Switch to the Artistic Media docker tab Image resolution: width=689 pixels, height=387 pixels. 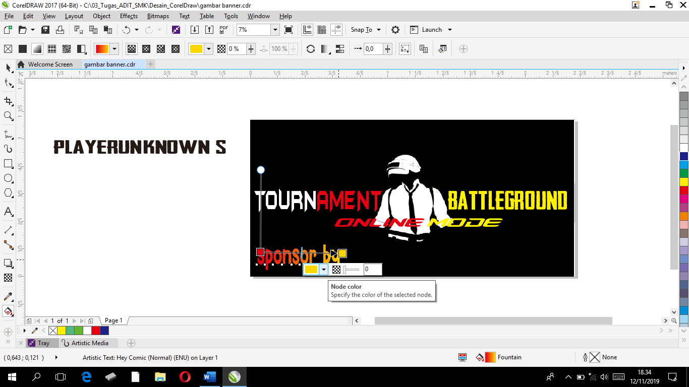coord(90,343)
